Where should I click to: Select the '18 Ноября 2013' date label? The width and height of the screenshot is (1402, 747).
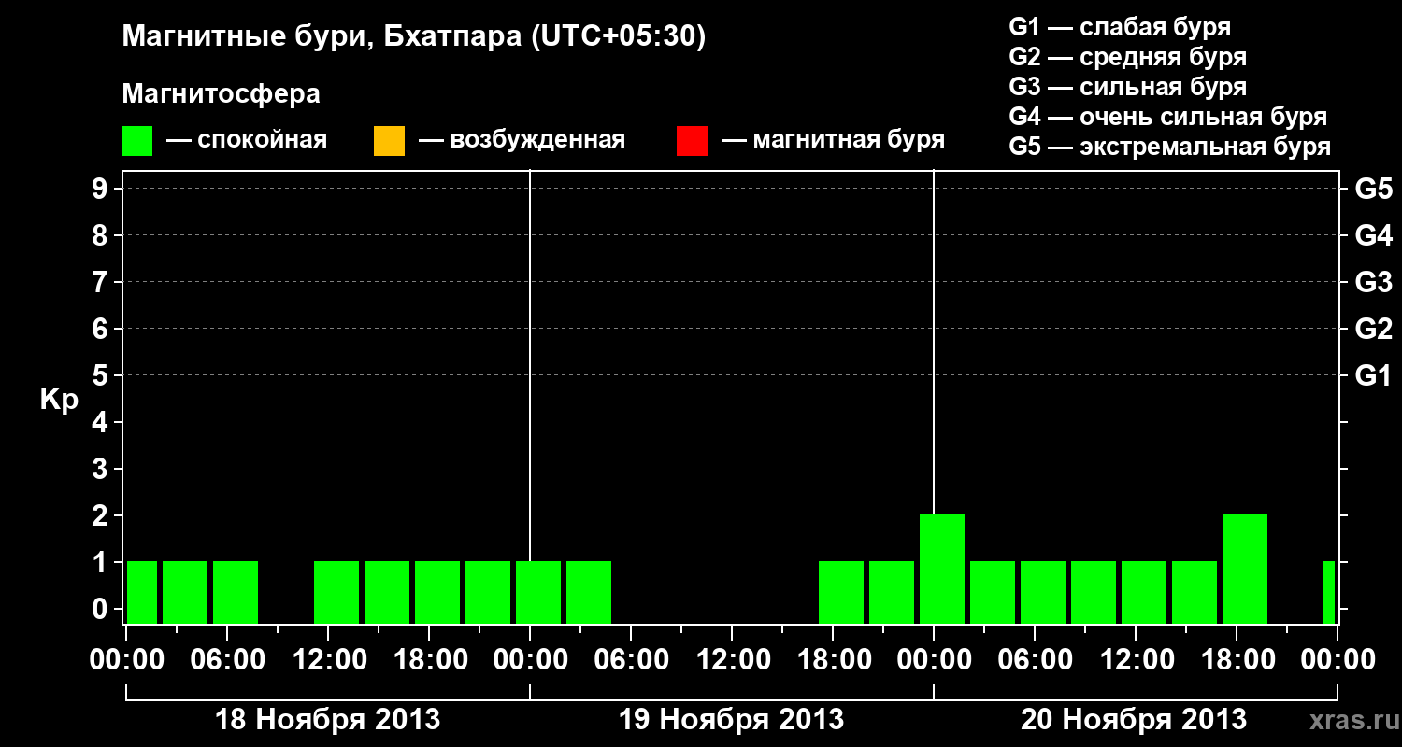pos(328,720)
